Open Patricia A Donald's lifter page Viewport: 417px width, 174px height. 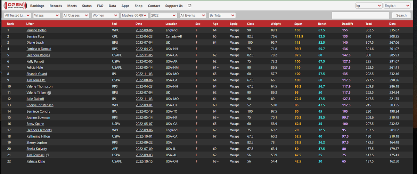(x=39, y=49)
